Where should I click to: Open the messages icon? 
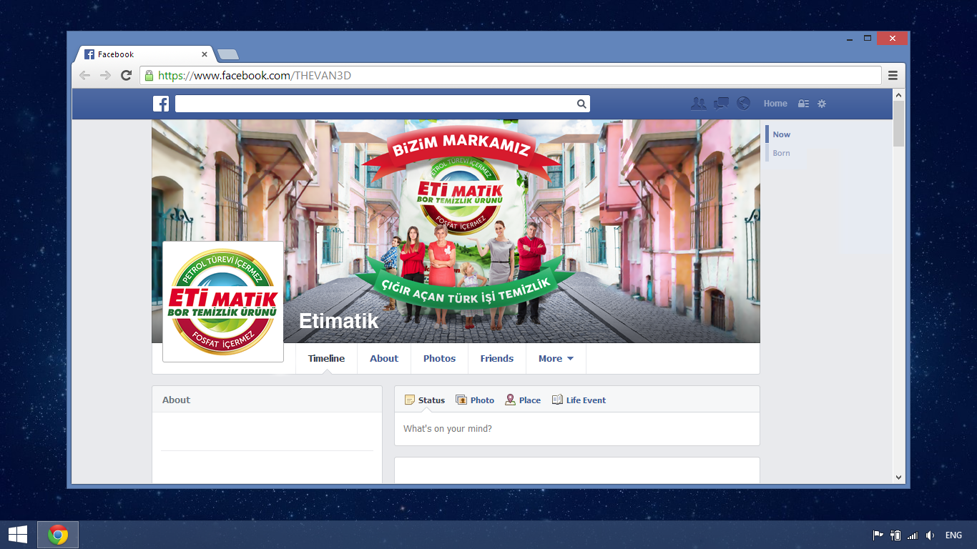tap(721, 104)
